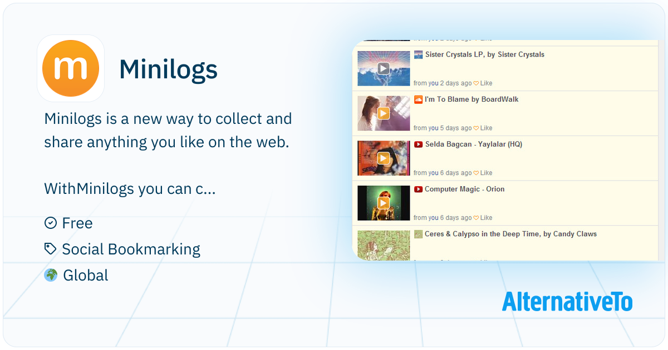Screen dimensions: 668x350
Task: Click '5 days ago' on I'm To Blame row
Action: (x=456, y=128)
